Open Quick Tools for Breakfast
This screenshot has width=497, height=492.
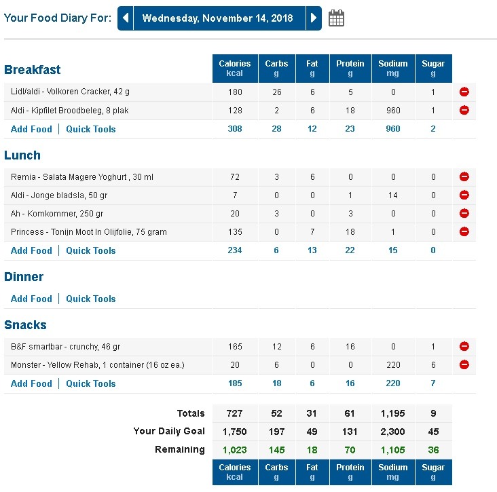(91, 129)
